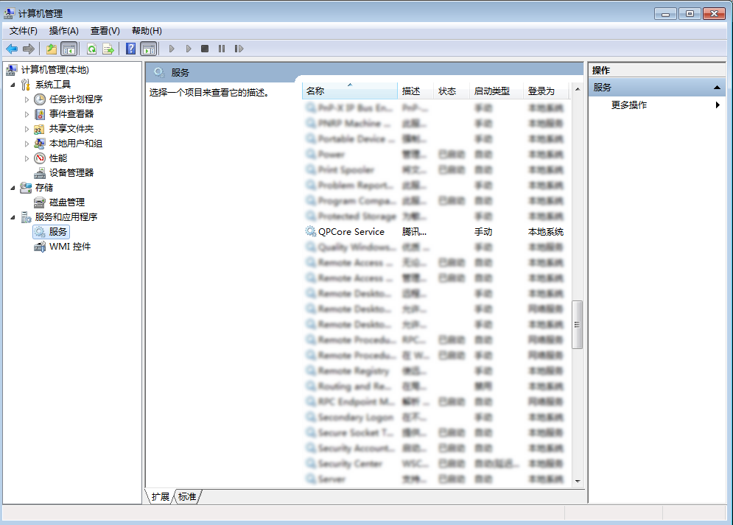This screenshot has width=733, height=525.
Task: Click the Restart service icon
Action: [x=239, y=49]
